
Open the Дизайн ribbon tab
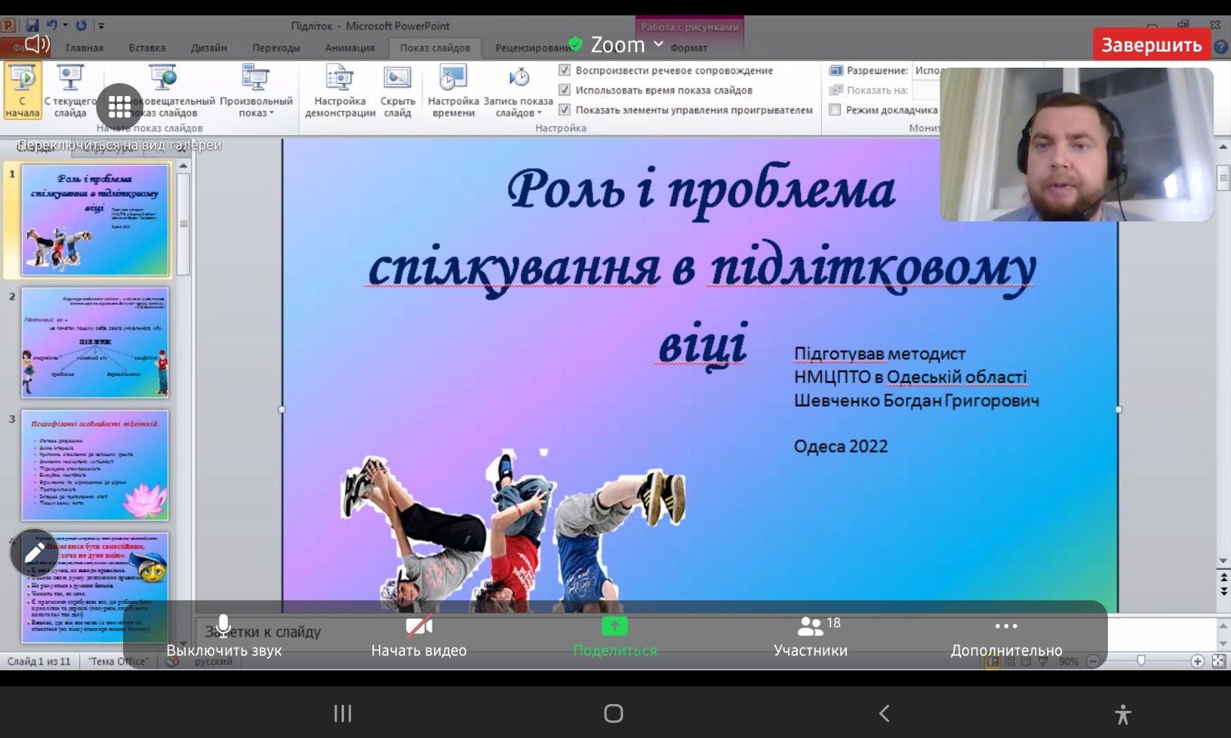(209, 48)
